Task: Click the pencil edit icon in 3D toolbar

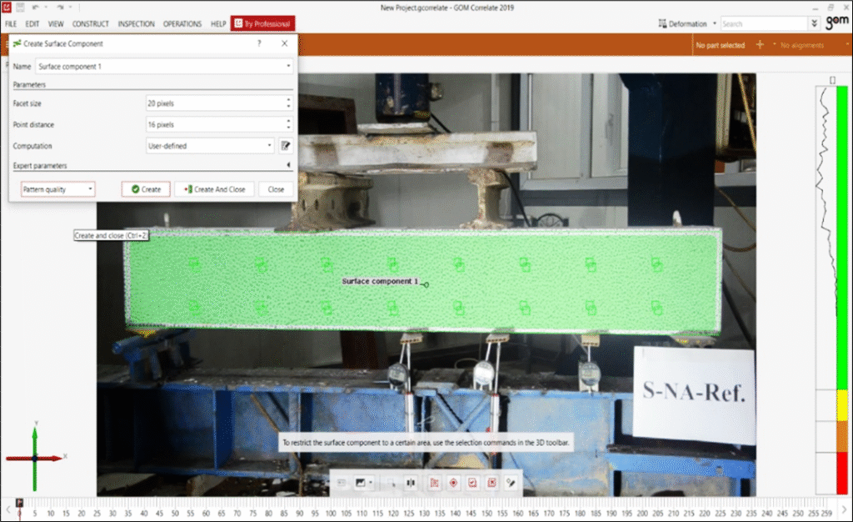Action: [511, 483]
